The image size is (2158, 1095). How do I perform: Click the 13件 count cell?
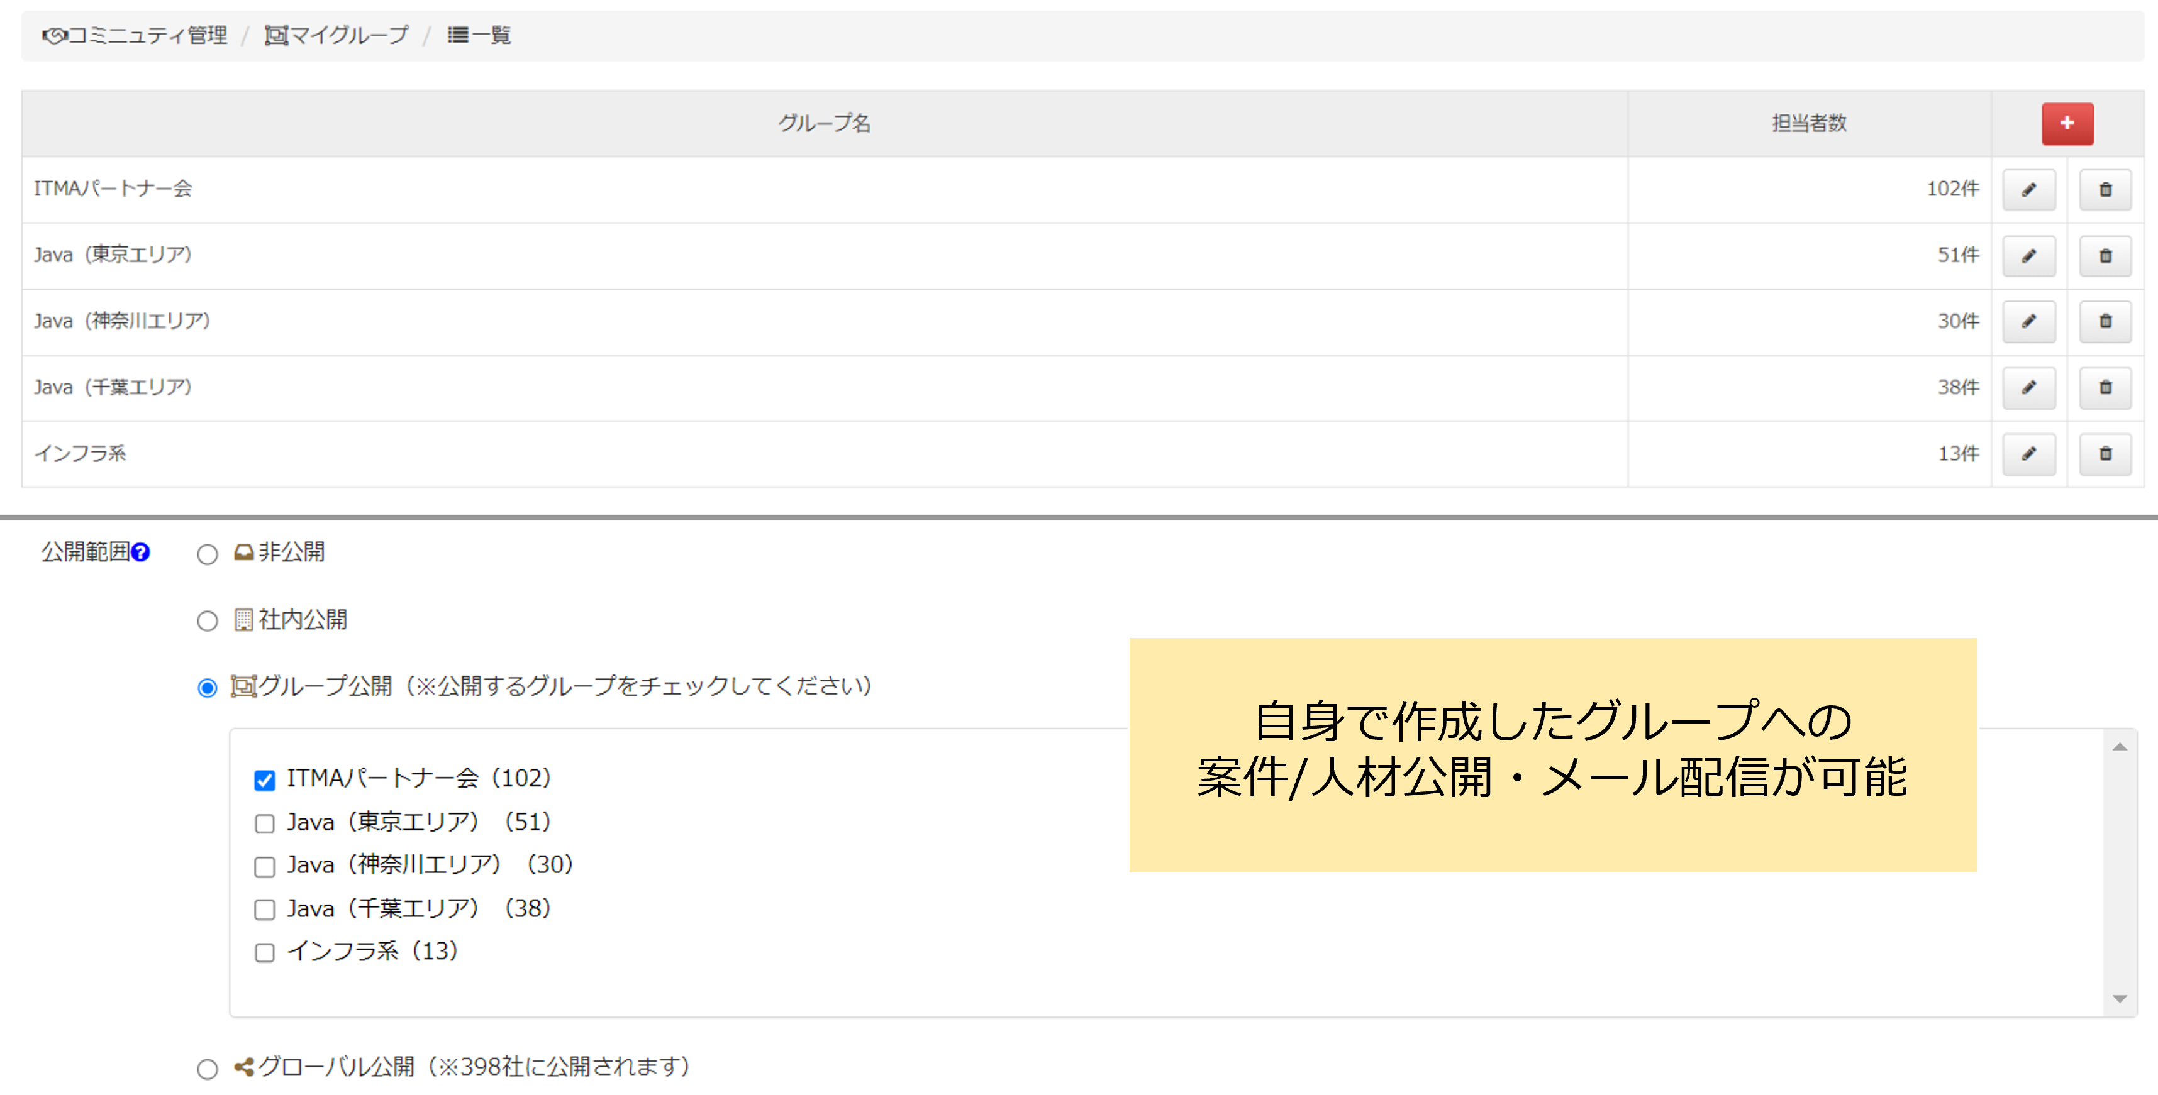(1810, 454)
